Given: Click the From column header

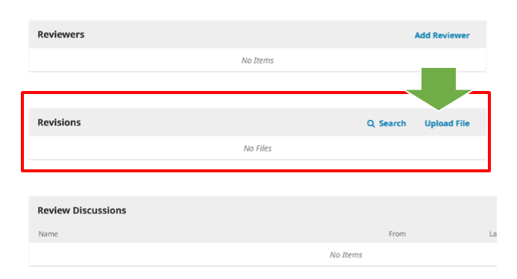Looking at the screenshot, I should coord(397,233).
